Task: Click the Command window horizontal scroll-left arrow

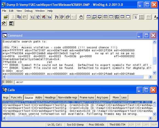Action: click(x=4, y=77)
